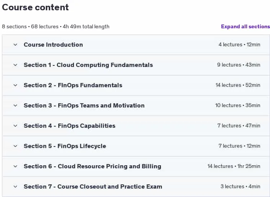Expand chevron for Section 5 FinOps Lifecycle
270x197 pixels.
[x=15, y=146]
